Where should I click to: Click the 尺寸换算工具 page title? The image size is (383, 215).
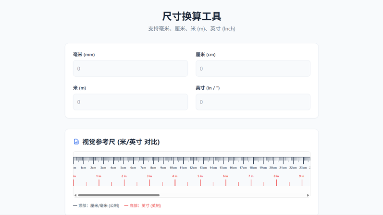(191, 16)
